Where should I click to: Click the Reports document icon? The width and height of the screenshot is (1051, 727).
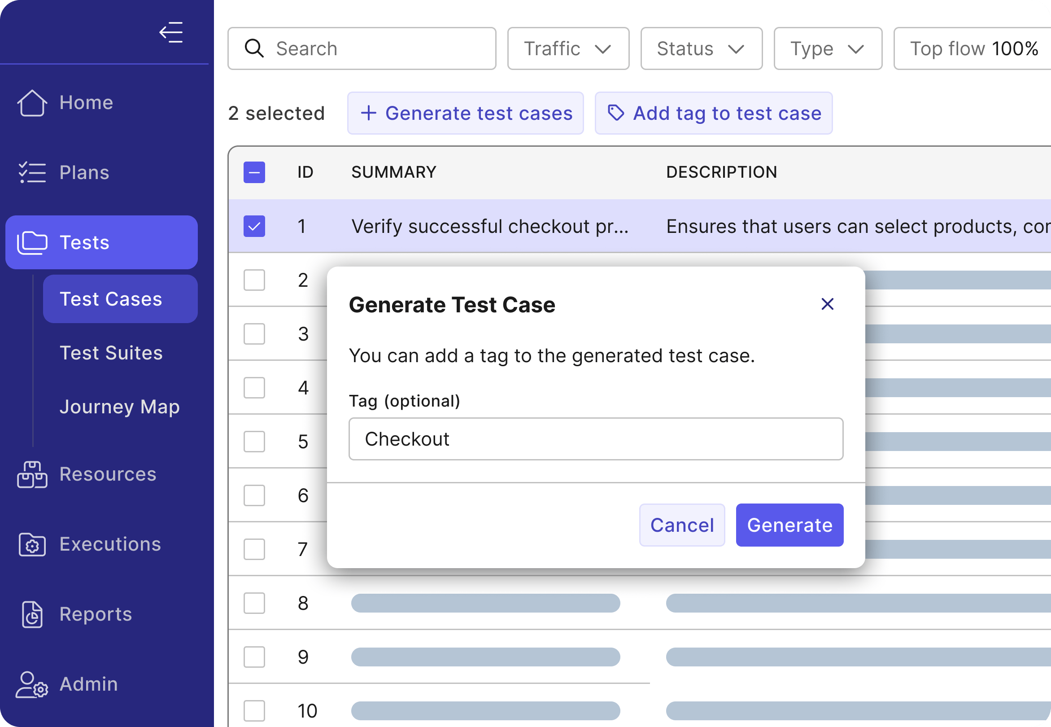click(32, 614)
